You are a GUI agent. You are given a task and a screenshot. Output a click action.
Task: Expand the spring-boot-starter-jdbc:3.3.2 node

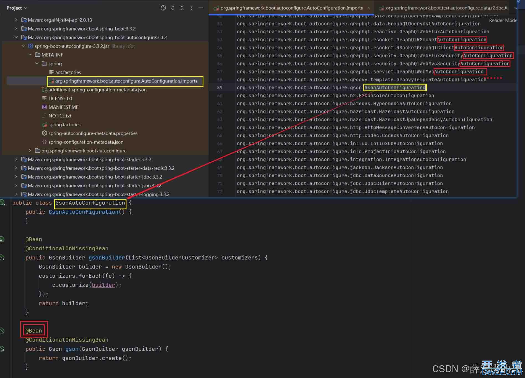16,177
